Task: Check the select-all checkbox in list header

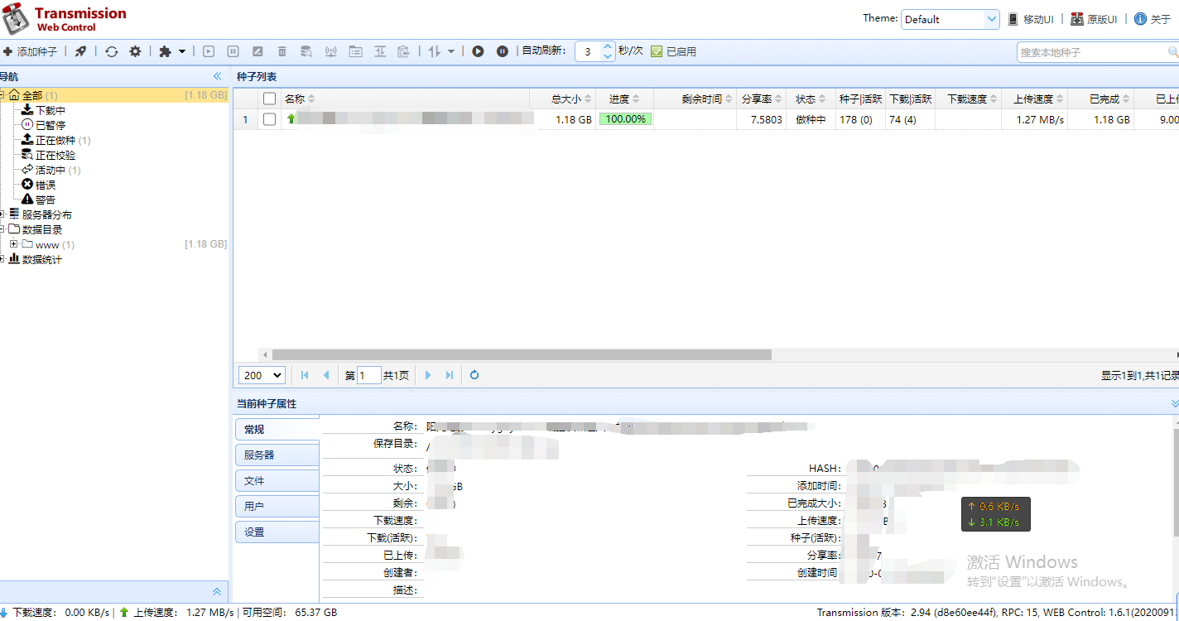Action: (269, 99)
